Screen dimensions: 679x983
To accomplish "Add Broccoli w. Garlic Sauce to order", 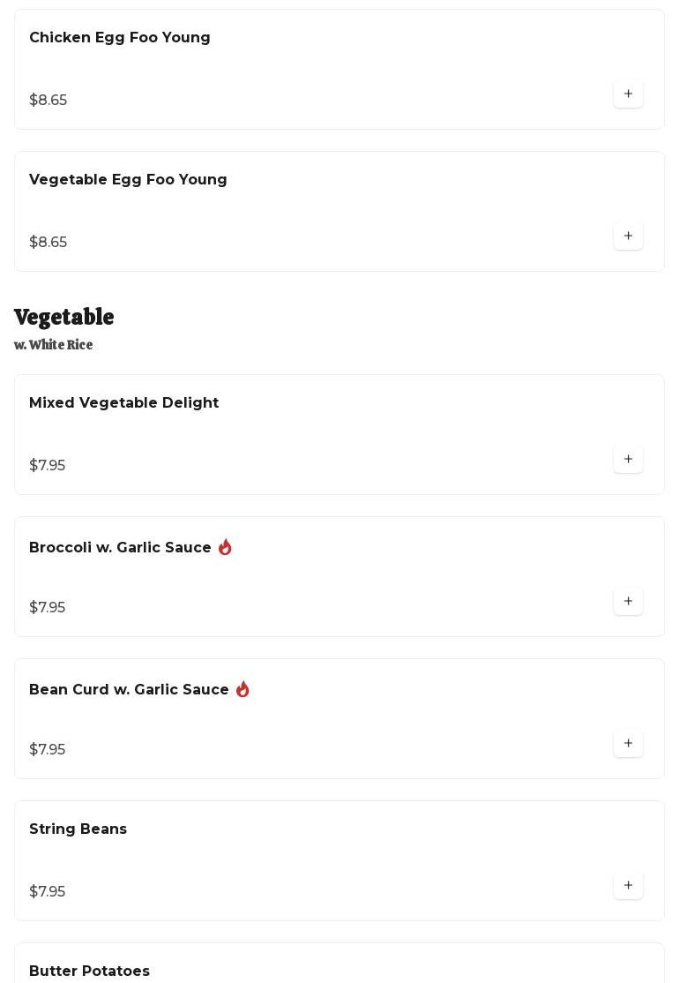I will [628, 602].
